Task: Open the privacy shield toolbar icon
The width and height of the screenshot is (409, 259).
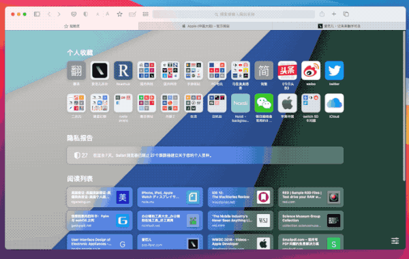Action: [x=86, y=14]
